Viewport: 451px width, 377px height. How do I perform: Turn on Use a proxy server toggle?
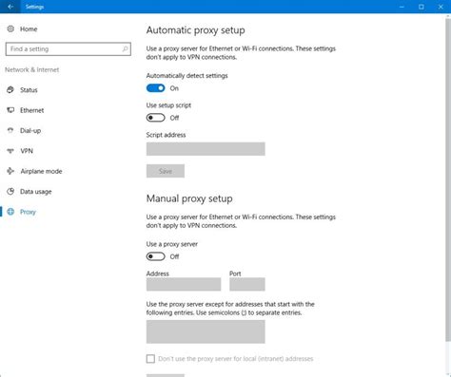point(156,256)
